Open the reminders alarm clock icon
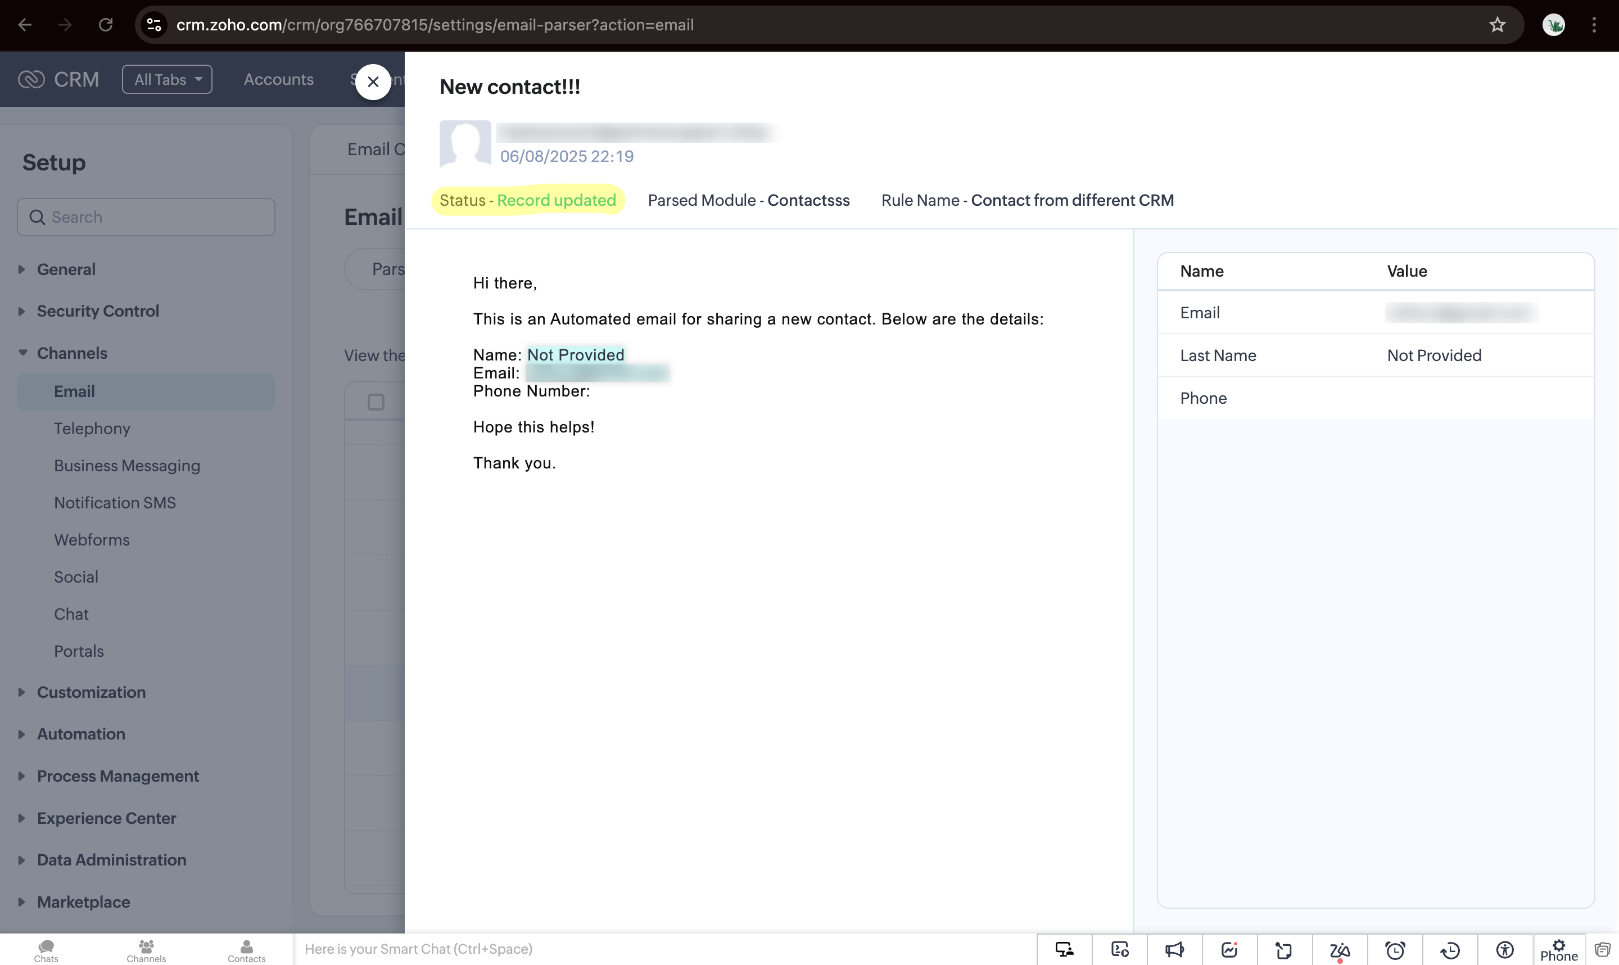Screen dimensions: 1619x965 [1395, 950]
